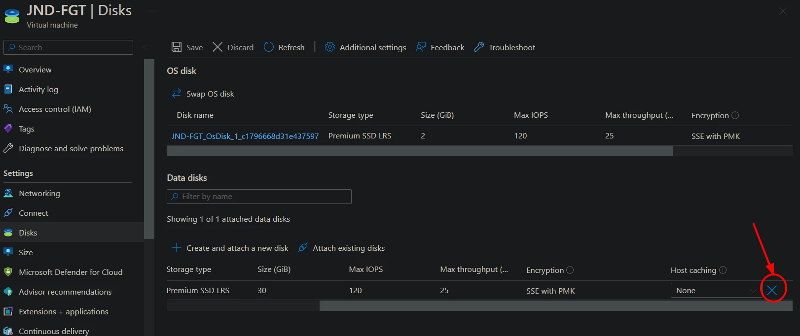Detach data disk with the X icon
Screen dimensions: 800x336
click(x=772, y=290)
